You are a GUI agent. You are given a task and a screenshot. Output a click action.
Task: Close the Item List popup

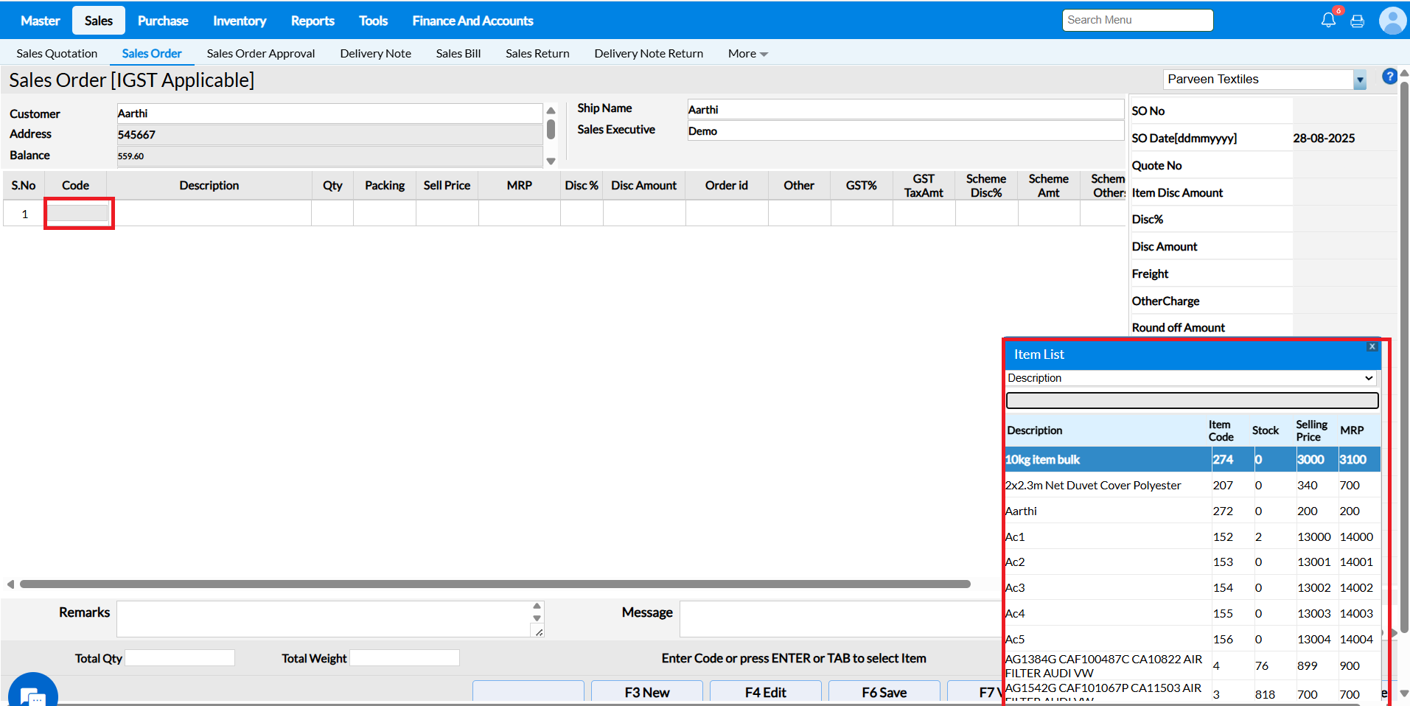(1372, 346)
